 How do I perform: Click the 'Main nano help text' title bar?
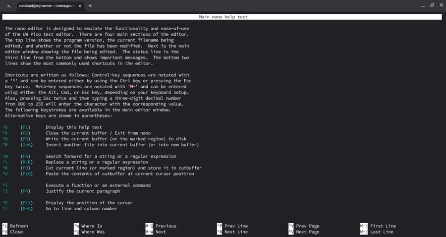click(x=223, y=17)
